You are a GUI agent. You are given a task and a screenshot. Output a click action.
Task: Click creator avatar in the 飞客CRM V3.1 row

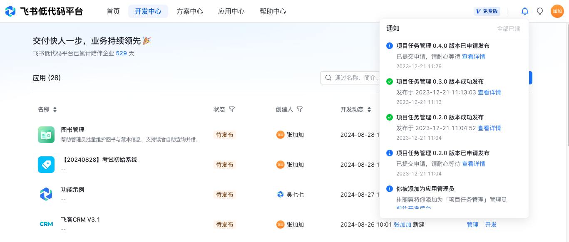coord(281,225)
